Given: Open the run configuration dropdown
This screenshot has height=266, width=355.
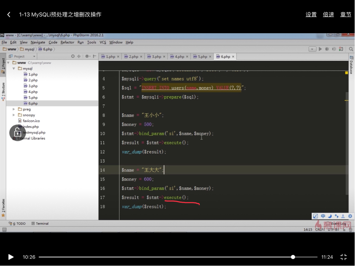Looking at the screenshot, I should [x=312, y=49].
